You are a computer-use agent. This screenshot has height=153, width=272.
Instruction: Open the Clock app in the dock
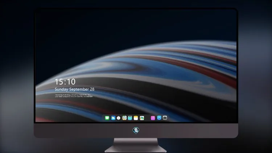pos(119,118)
